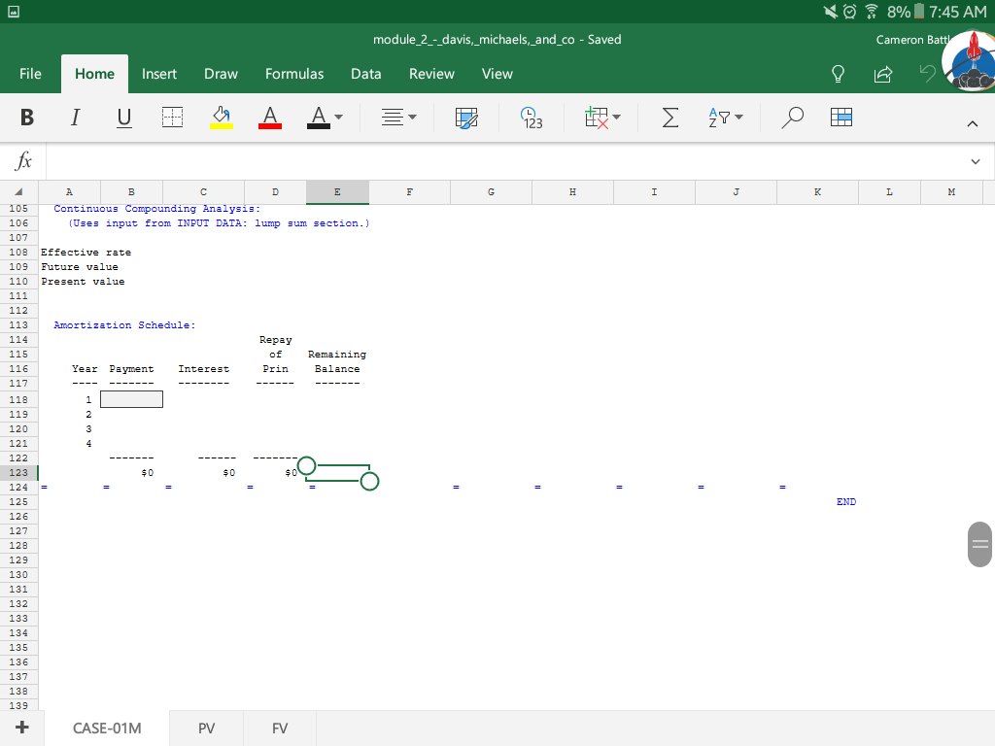Switch to the View tab
This screenshot has width=995, height=746.
[497, 74]
